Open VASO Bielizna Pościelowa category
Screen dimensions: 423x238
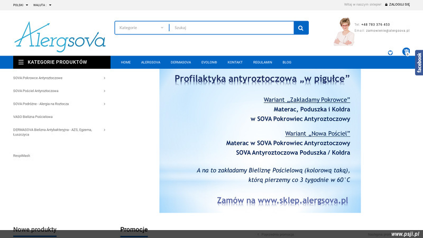[33, 117]
